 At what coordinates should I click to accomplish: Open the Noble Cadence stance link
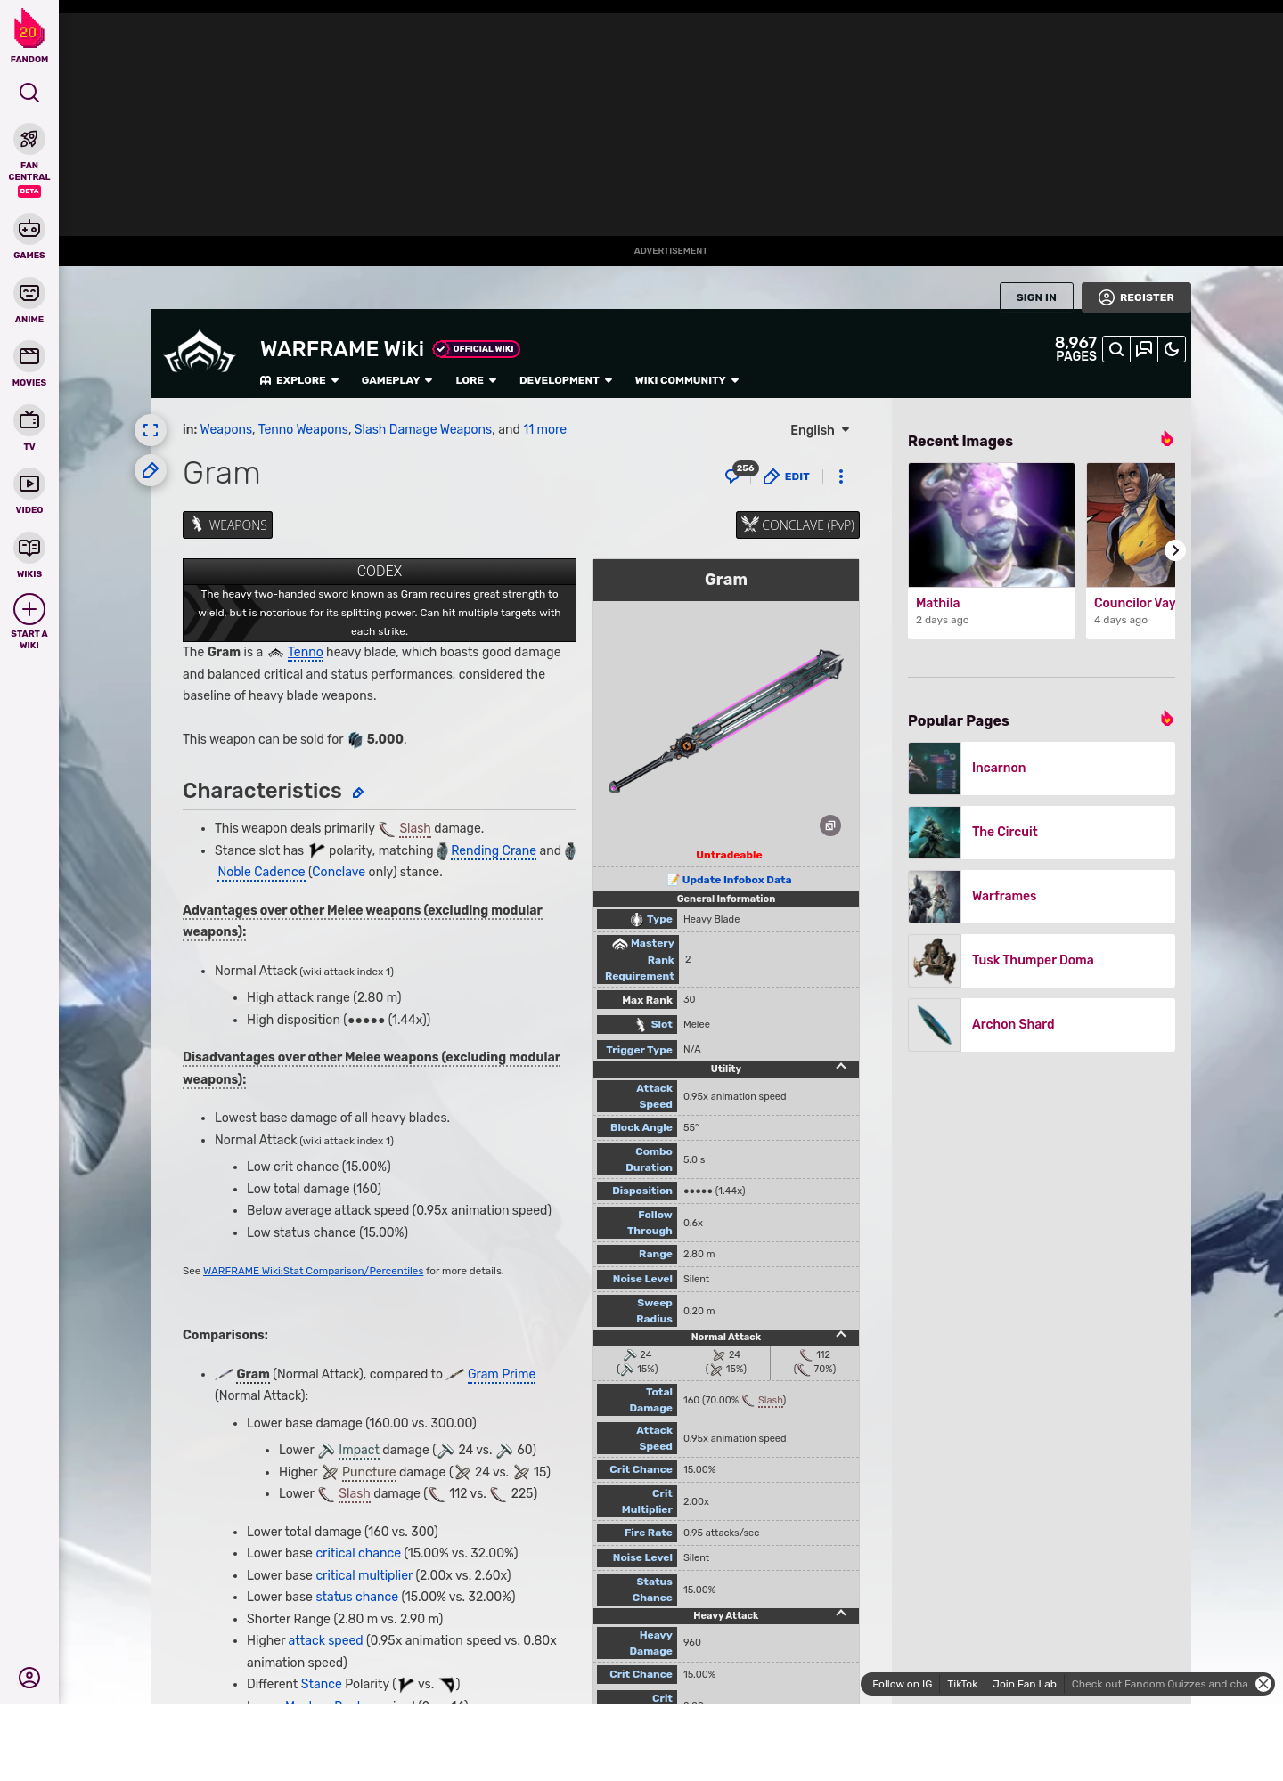261,872
